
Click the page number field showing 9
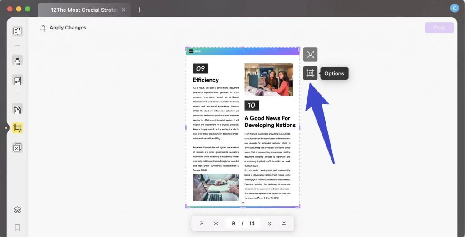(x=233, y=223)
